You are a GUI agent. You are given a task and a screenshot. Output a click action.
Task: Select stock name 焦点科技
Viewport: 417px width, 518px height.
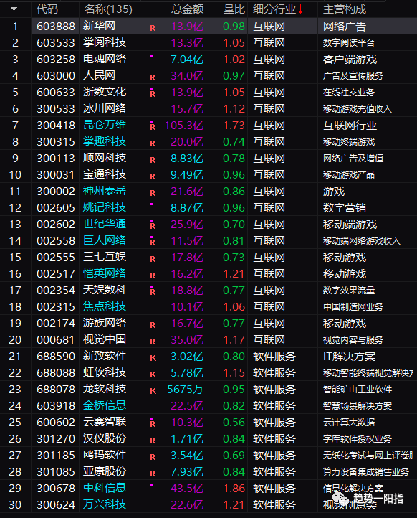tap(105, 306)
